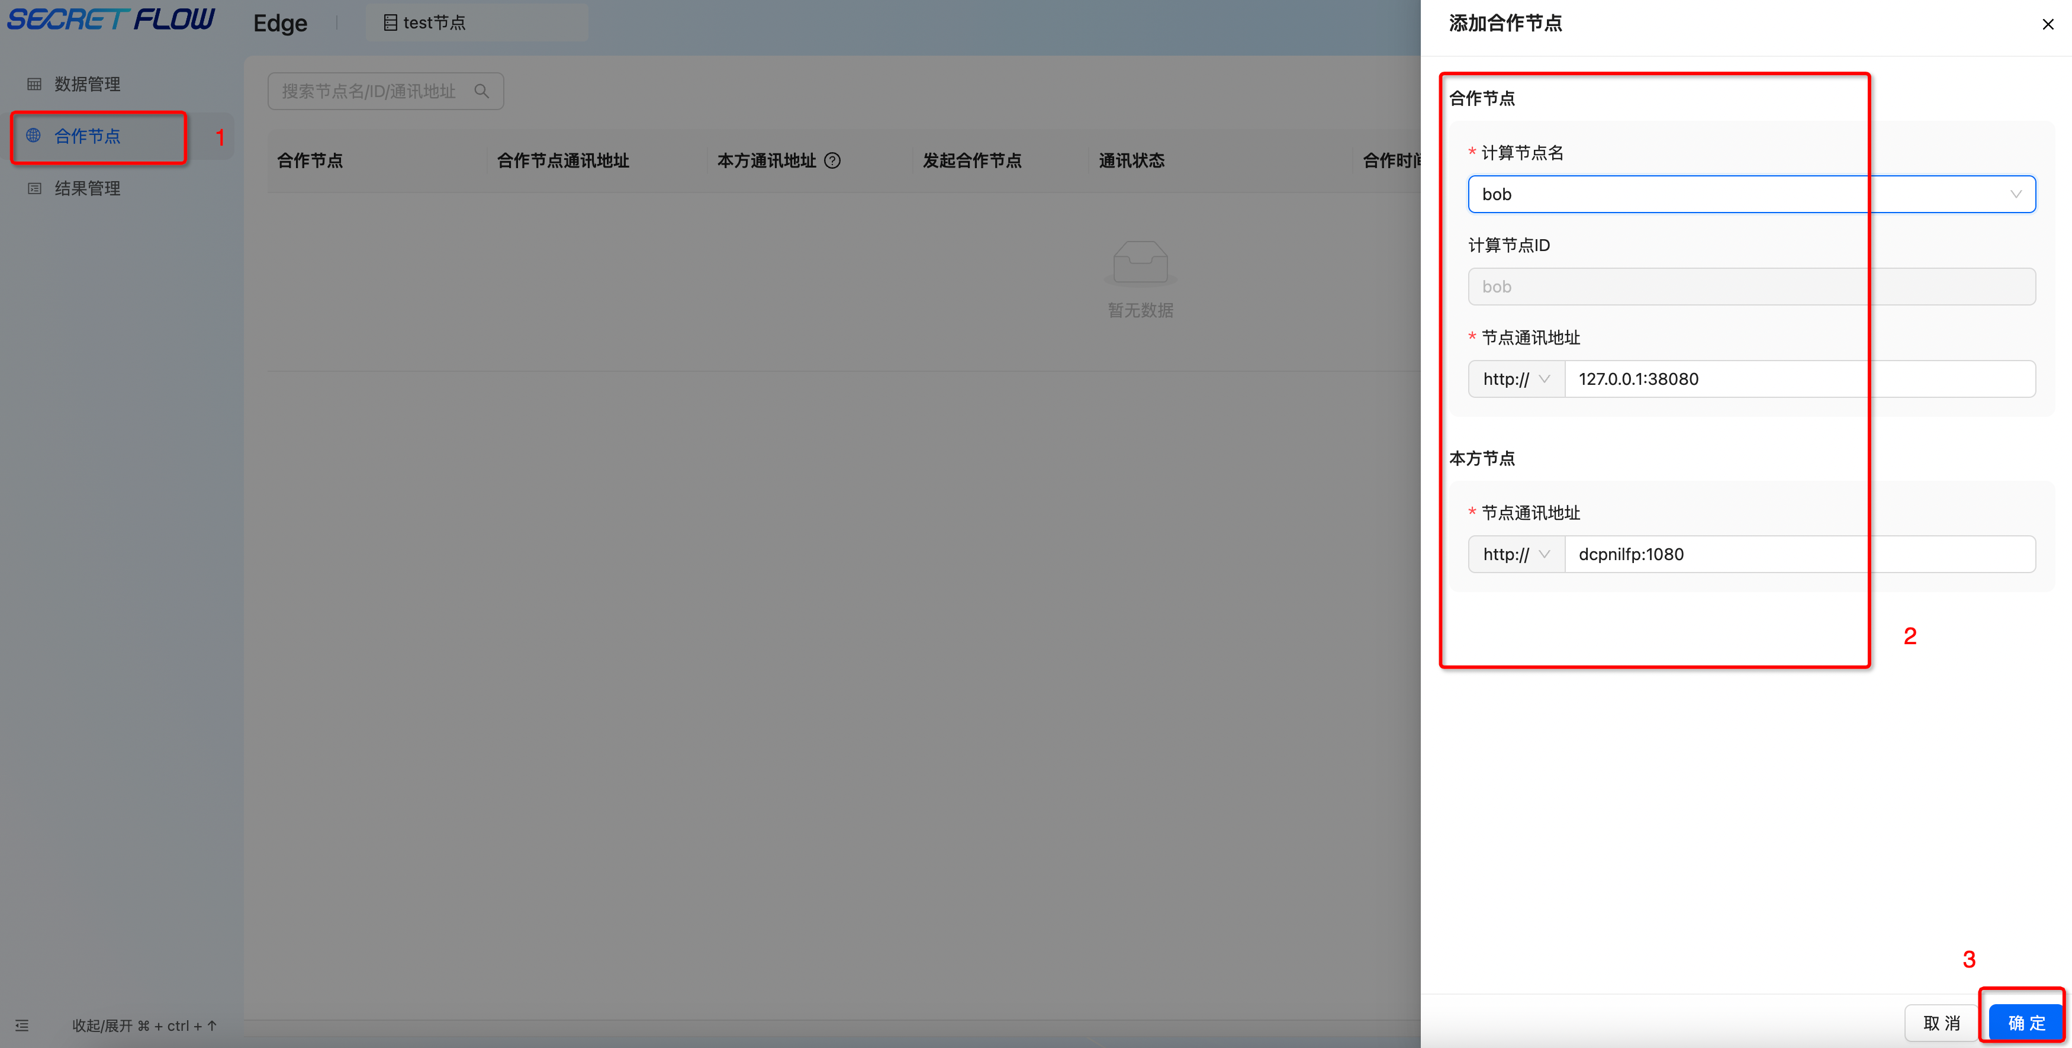Click the test节点 node icon
The height and width of the screenshot is (1048, 2072).
click(x=390, y=22)
